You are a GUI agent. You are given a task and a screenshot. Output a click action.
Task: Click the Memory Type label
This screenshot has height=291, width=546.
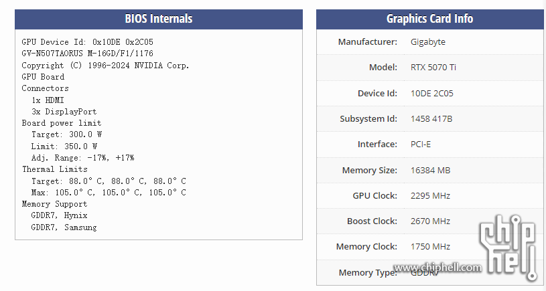click(x=368, y=272)
